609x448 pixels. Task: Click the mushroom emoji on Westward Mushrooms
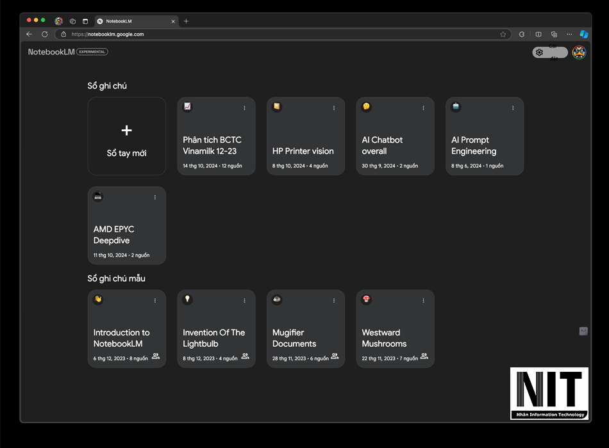(x=366, y=299)
